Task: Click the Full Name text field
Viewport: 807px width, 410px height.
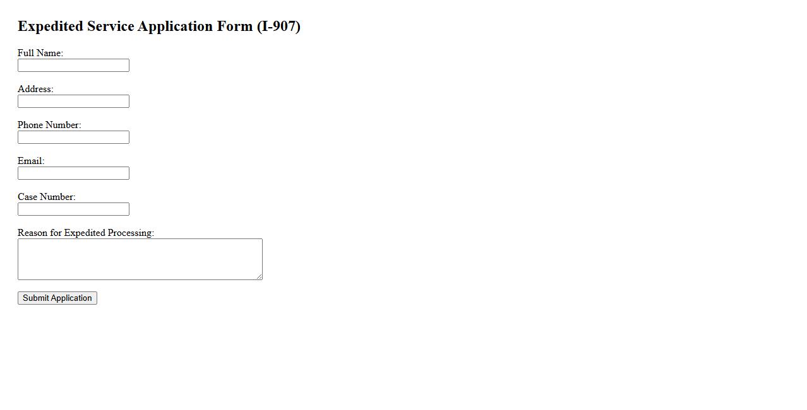Action: pyautogui.click(x=73, y=66)
